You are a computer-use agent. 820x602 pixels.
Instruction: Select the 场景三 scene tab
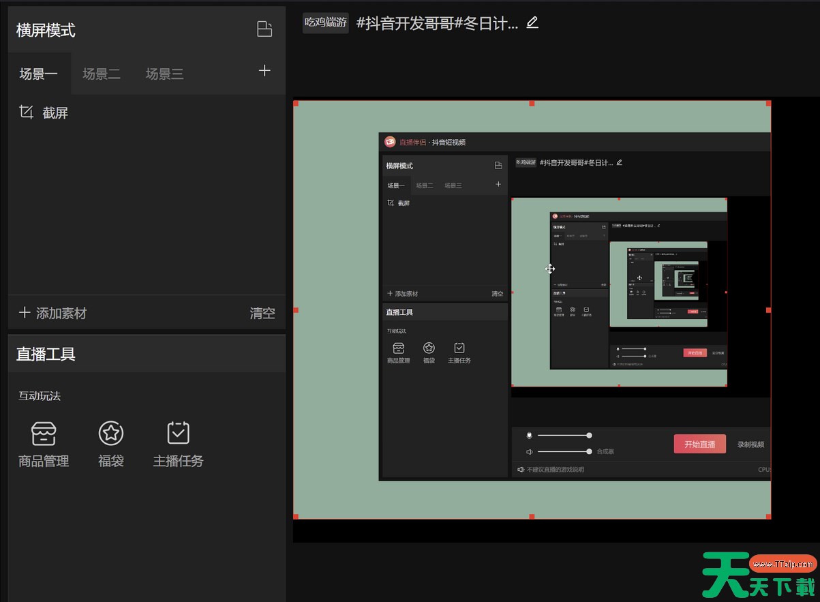pyautogui.click(x=164, y=74)
